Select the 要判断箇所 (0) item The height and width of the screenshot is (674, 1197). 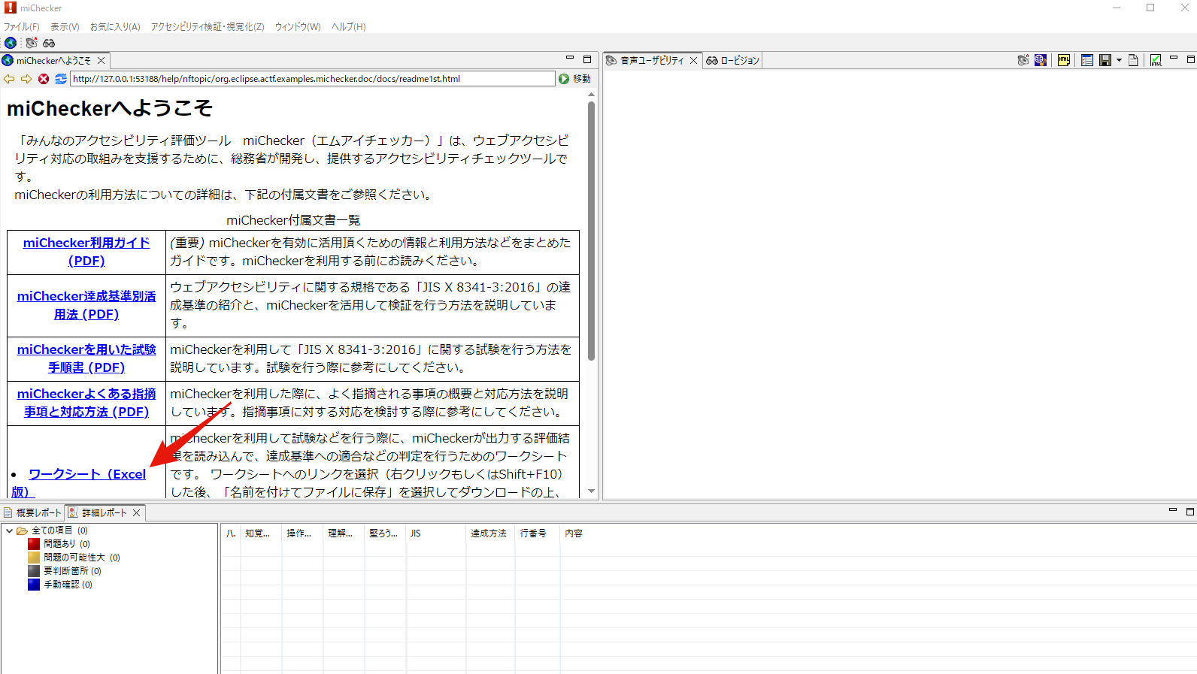point(65,571)
